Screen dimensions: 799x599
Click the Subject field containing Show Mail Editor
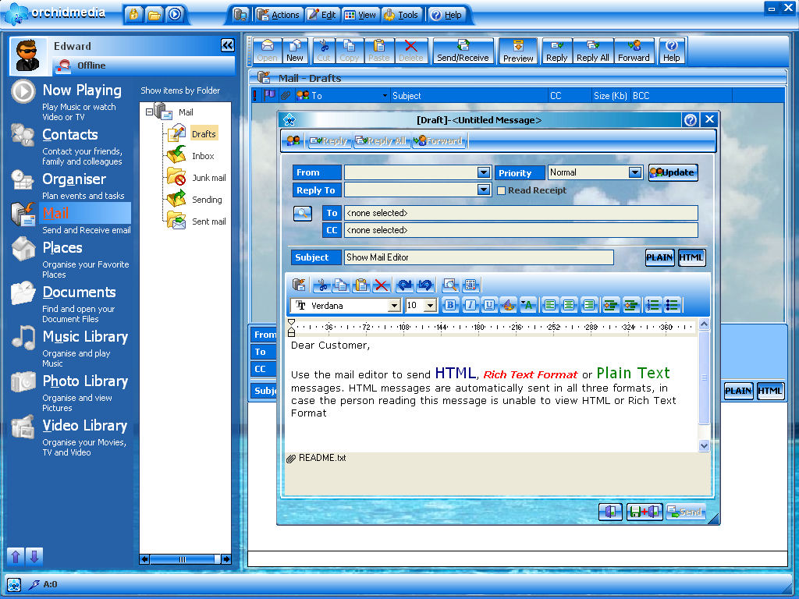pyautogui.click(x=479, y=257)
